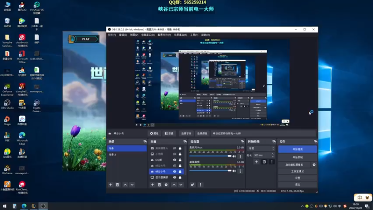The image size is (373, 210).
Task: Click 选择颜色 button in source toolbar
Action: click(x=202, y=133)
